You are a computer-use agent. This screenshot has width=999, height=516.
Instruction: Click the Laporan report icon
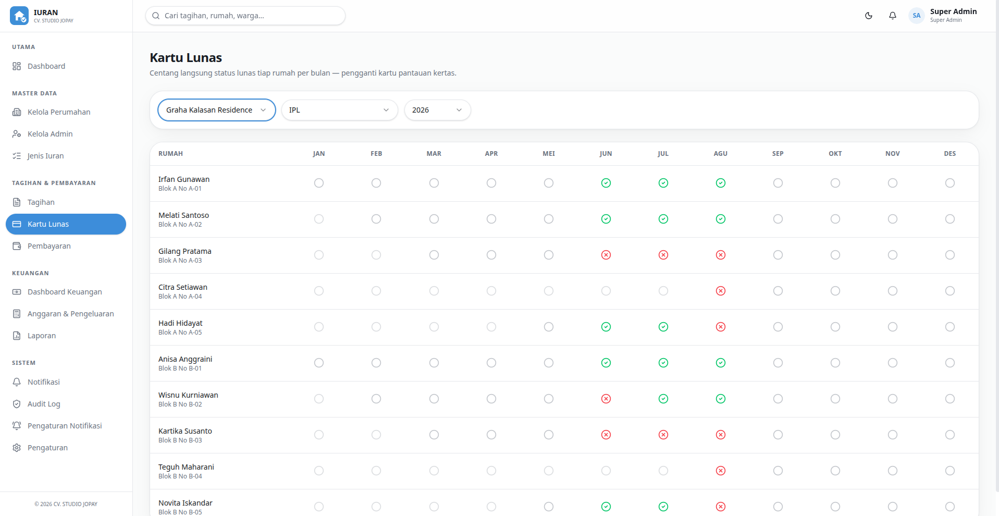pyautogui.click(x=17, y=336)
